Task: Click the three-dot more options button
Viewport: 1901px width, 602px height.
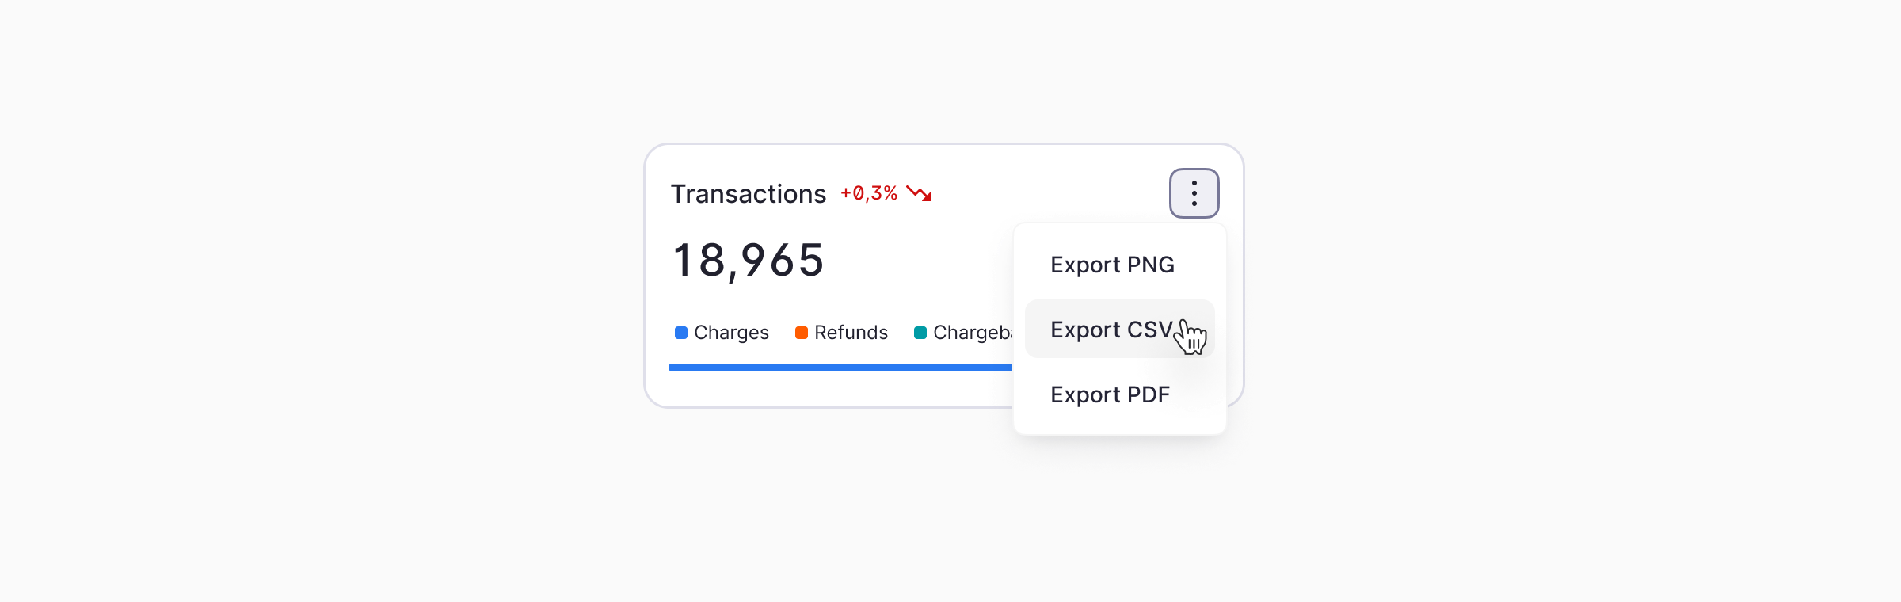Action: 1194,193
